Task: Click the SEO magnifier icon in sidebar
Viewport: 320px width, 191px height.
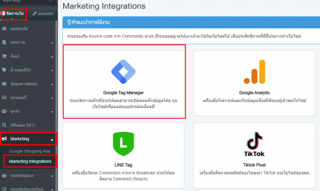Action: [x=4, y=125]
